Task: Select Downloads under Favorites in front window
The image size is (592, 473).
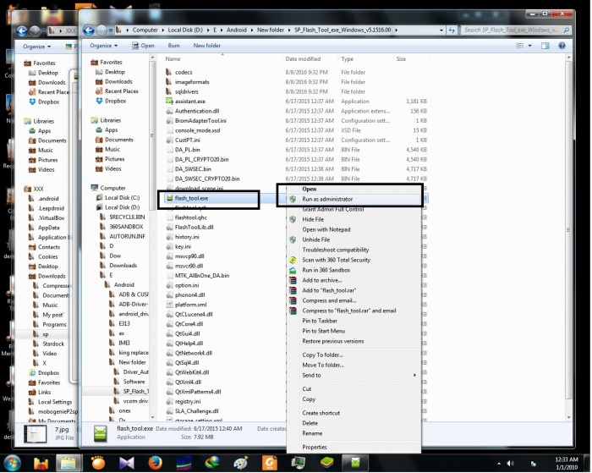Action: click(x=118, y=81)
